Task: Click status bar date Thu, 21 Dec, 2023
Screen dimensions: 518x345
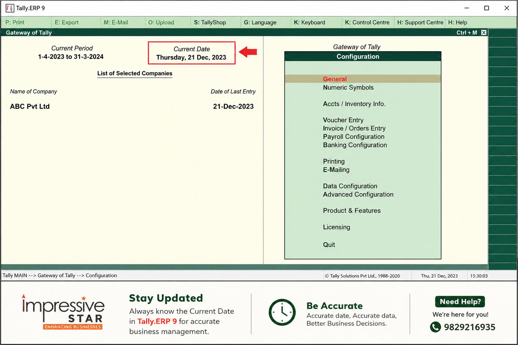Action: pos(439,276)
